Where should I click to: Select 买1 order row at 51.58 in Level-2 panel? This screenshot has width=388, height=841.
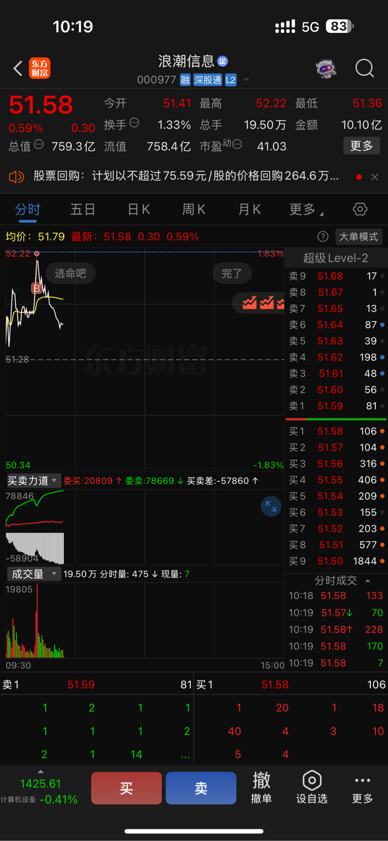point(336,431)
